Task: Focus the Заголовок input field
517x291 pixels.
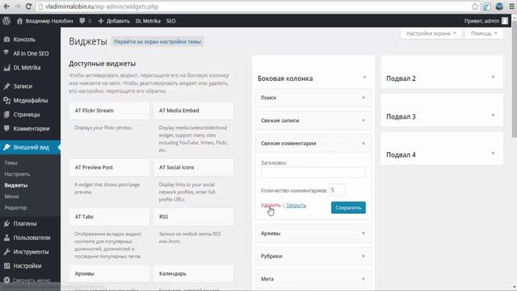Action: 313,172
